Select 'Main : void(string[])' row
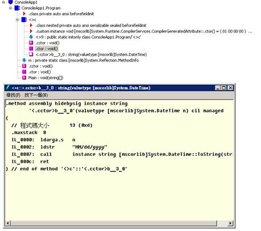This screenshot has height=231, width=261. pyautogui.click(x=45, y=78)
